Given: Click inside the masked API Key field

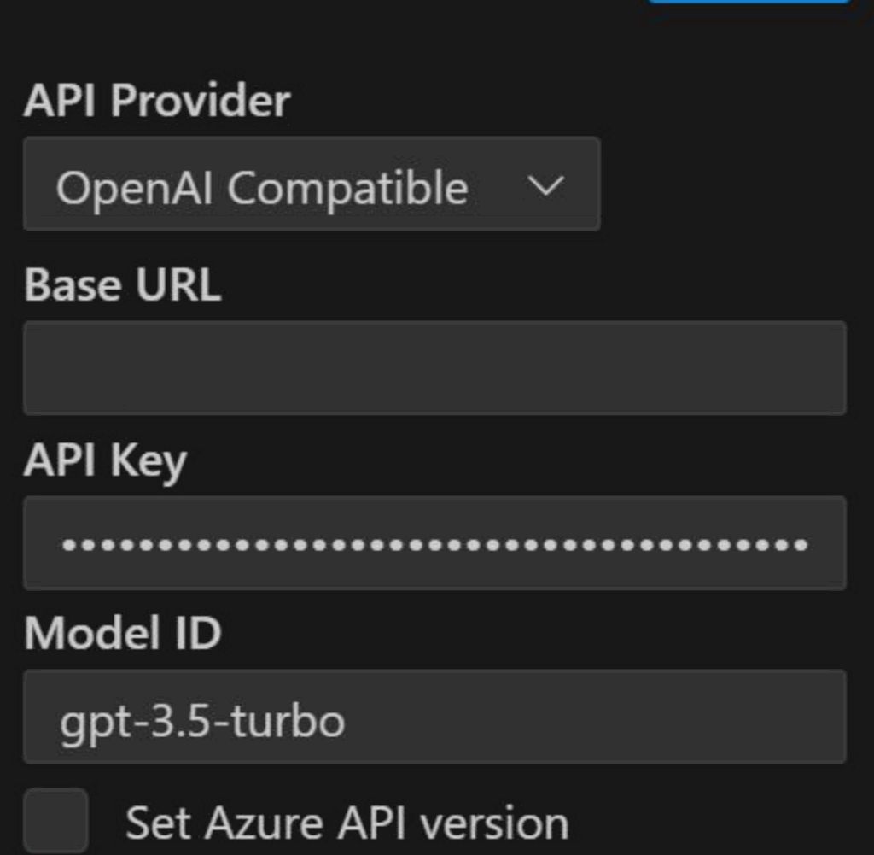Looking at the screenshot, I should (434, 543).
